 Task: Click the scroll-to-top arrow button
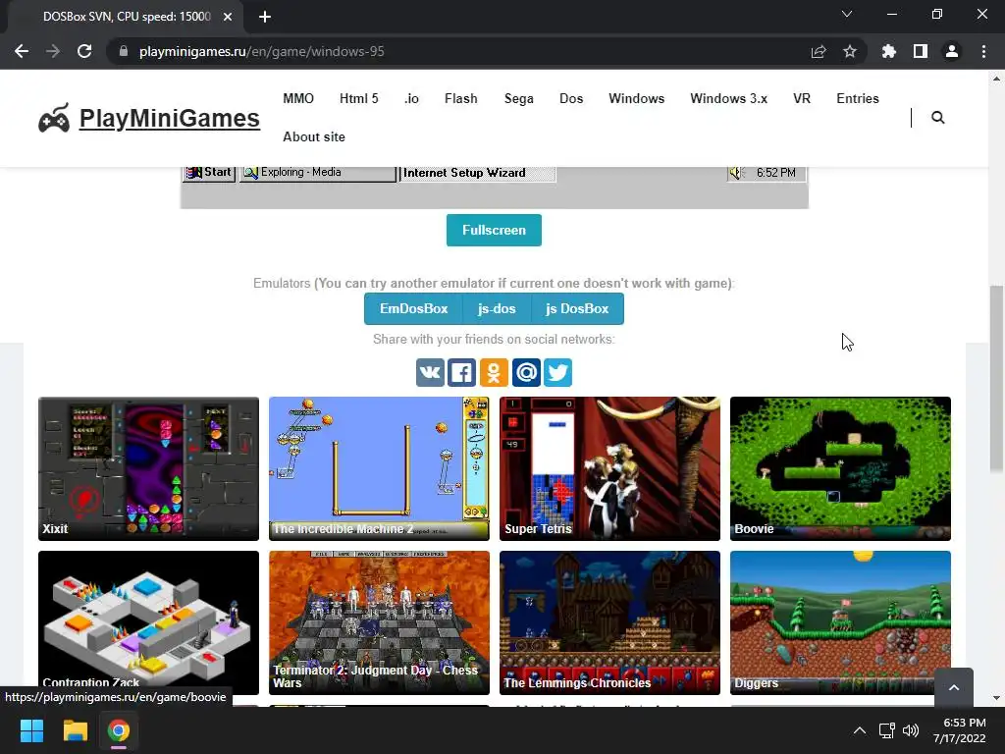pyautogui.click(x=954, y=687)
